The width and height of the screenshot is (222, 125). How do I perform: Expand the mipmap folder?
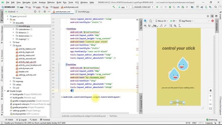[11, 81]
